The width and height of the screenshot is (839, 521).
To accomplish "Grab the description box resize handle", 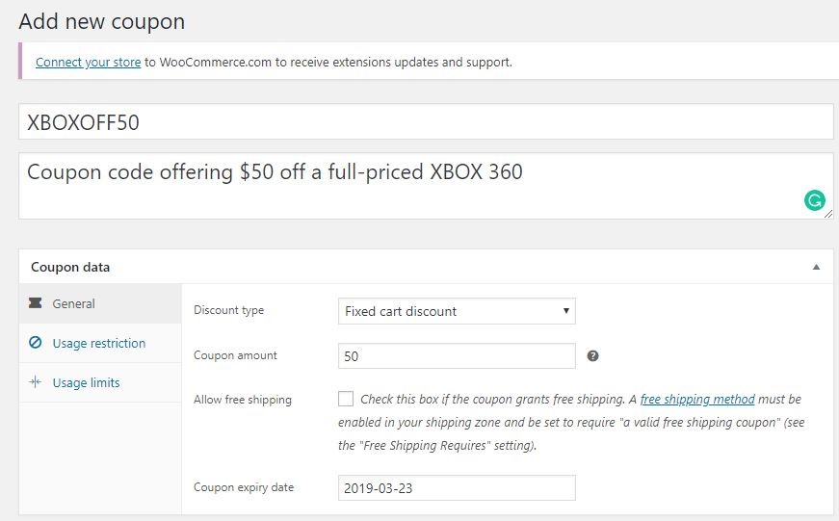I will coord(828,214).
